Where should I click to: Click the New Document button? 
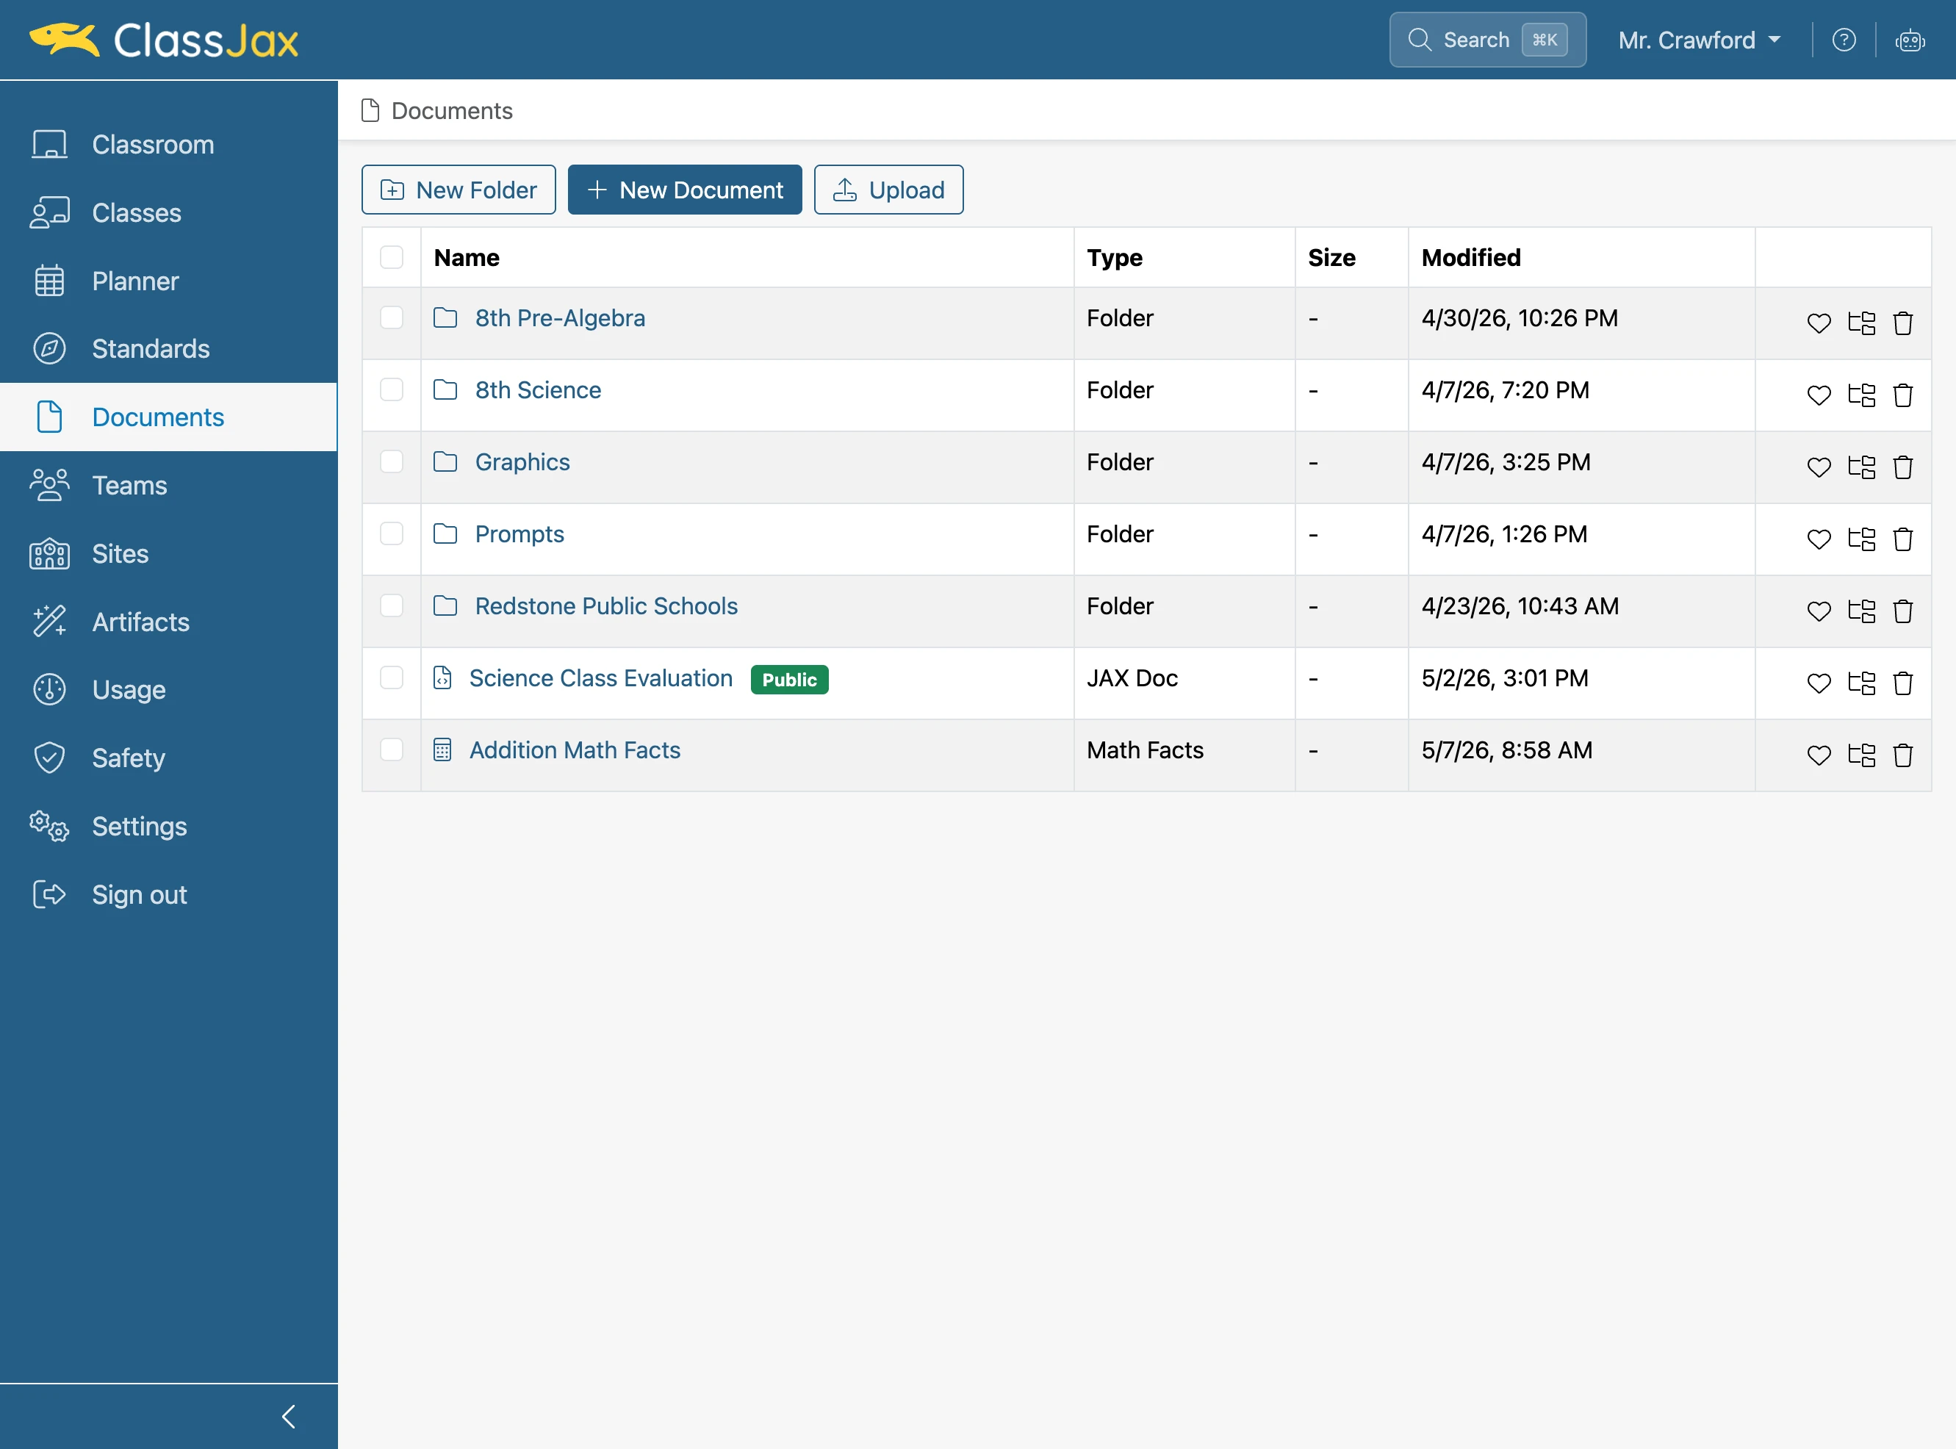(x=685, y=190)
